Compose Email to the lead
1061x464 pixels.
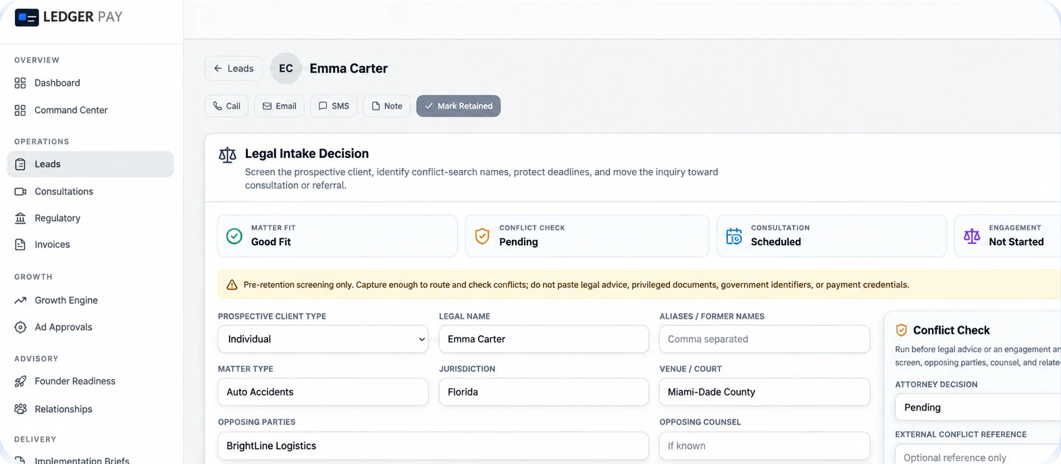280,106
